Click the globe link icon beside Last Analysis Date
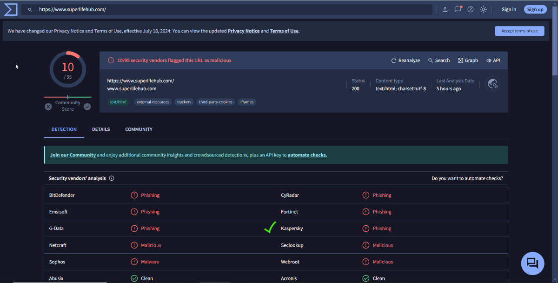 click(x=492, y=84)
